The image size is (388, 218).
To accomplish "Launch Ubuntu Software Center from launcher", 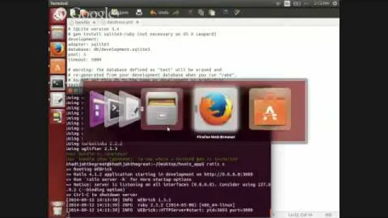I will (x=58, y=66).
